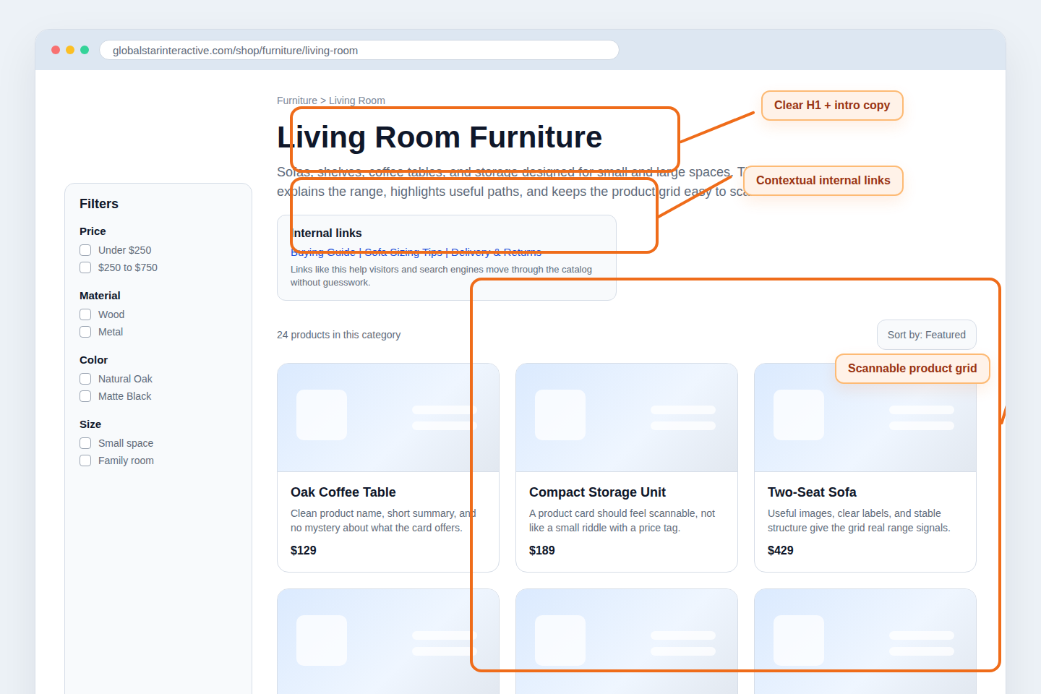Open the Compact Storage Unit product image
1041x694 pixels.
tap(627, 418)
